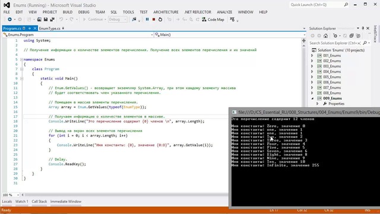Expand the 003_Enums project
This screenshot has height=214, width=380.
pyautogui.click(x=312, y=66)
